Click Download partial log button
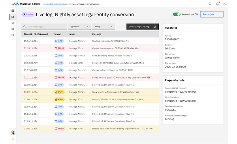 coord(143,26)
